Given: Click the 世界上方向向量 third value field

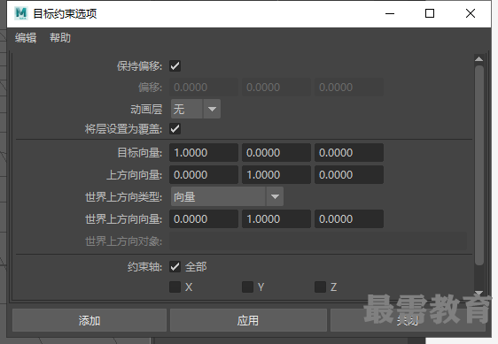Looking at the screenshot, I should click(349, 218).
